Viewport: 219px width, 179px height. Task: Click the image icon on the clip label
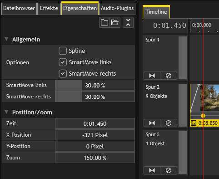(x=194, y=123)
